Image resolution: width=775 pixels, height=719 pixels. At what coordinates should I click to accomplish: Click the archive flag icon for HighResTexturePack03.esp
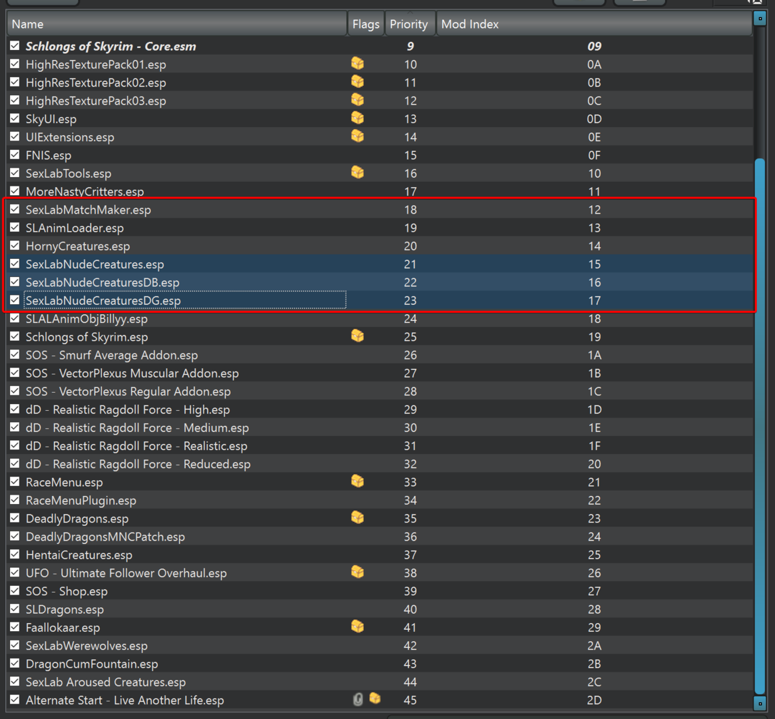click(358, 101)
